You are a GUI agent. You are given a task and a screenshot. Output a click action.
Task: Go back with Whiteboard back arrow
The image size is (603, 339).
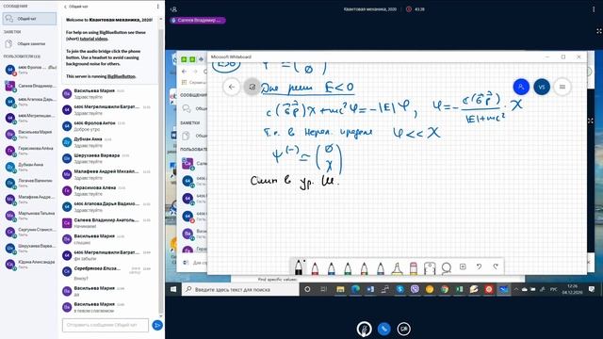[x=232, y=87]
